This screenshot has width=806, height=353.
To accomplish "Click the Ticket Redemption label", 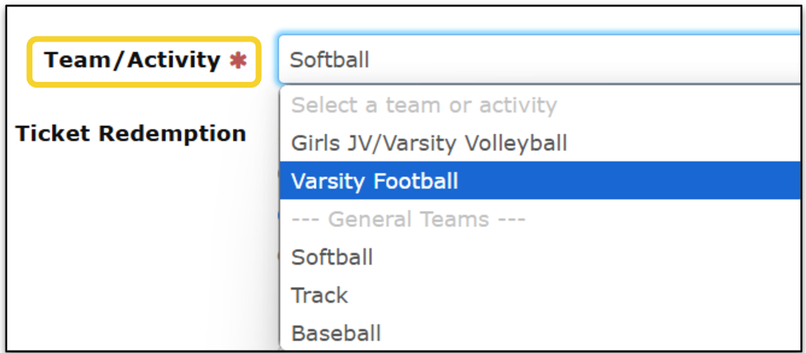I will pyautogui.click(x=131, y=134).
